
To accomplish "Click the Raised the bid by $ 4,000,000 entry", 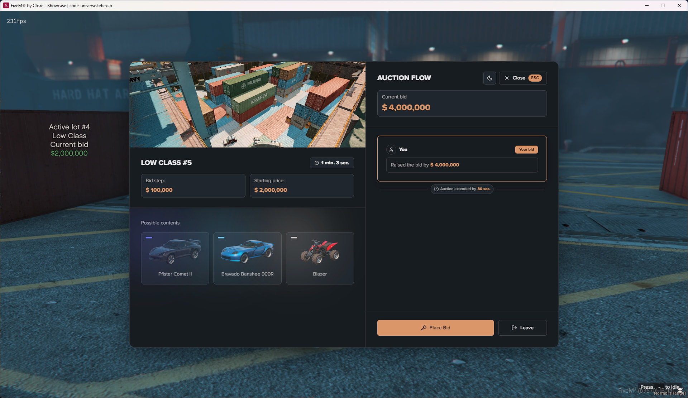I will tap(462, 165).
